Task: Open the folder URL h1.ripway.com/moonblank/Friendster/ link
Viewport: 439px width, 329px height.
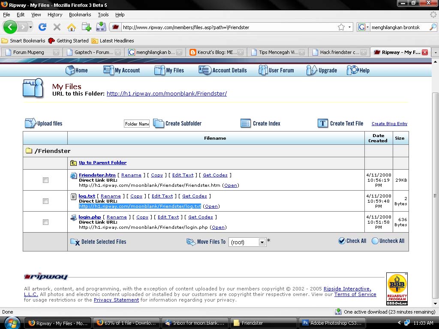Action: click(167, 94)
